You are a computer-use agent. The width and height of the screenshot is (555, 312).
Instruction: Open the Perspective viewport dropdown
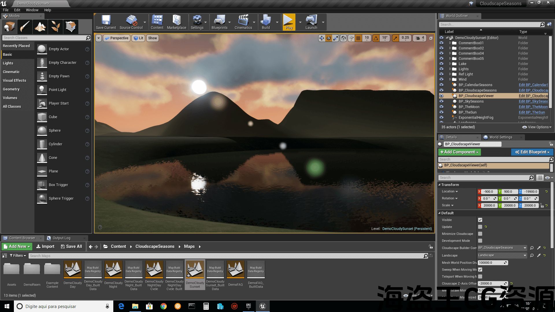[117, 38]
